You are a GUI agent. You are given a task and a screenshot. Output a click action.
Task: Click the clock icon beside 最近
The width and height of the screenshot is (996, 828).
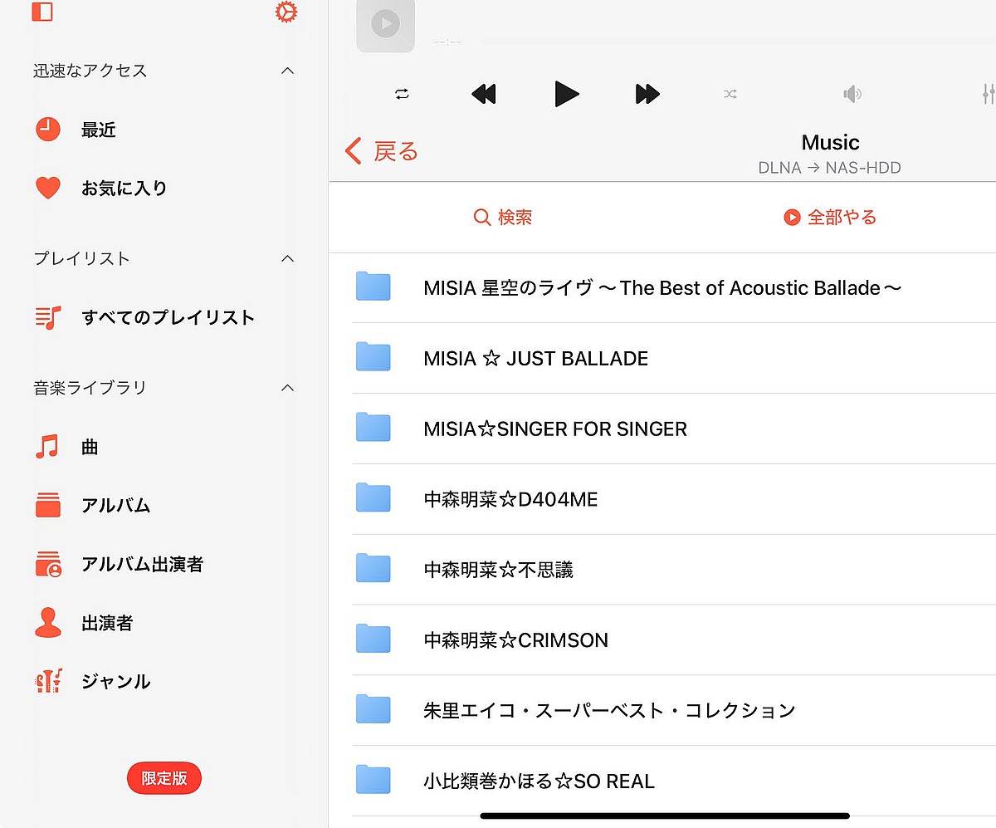click(x=48, y=130)
